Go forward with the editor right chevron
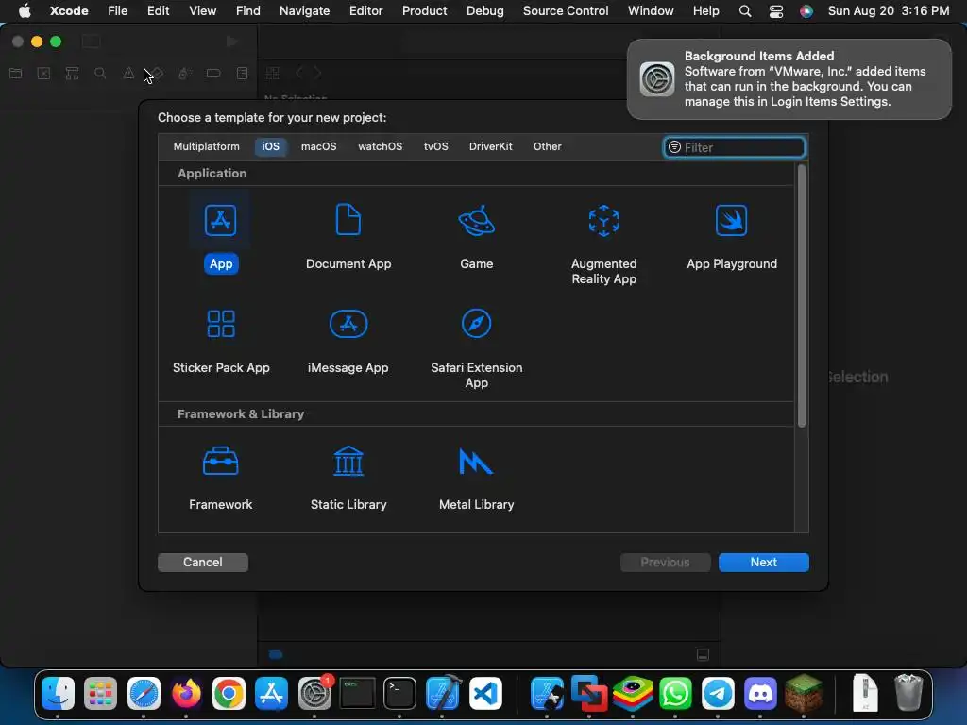The height and width of the screenshot is (725, 967). pos(317,73)
